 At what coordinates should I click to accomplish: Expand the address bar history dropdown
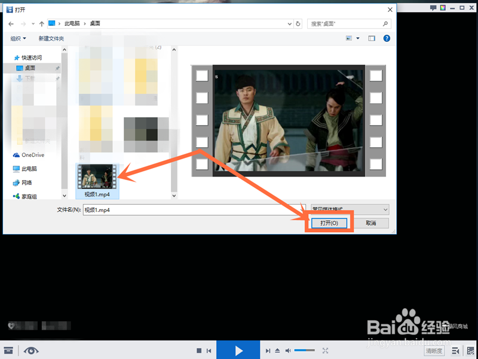(289, 24)
